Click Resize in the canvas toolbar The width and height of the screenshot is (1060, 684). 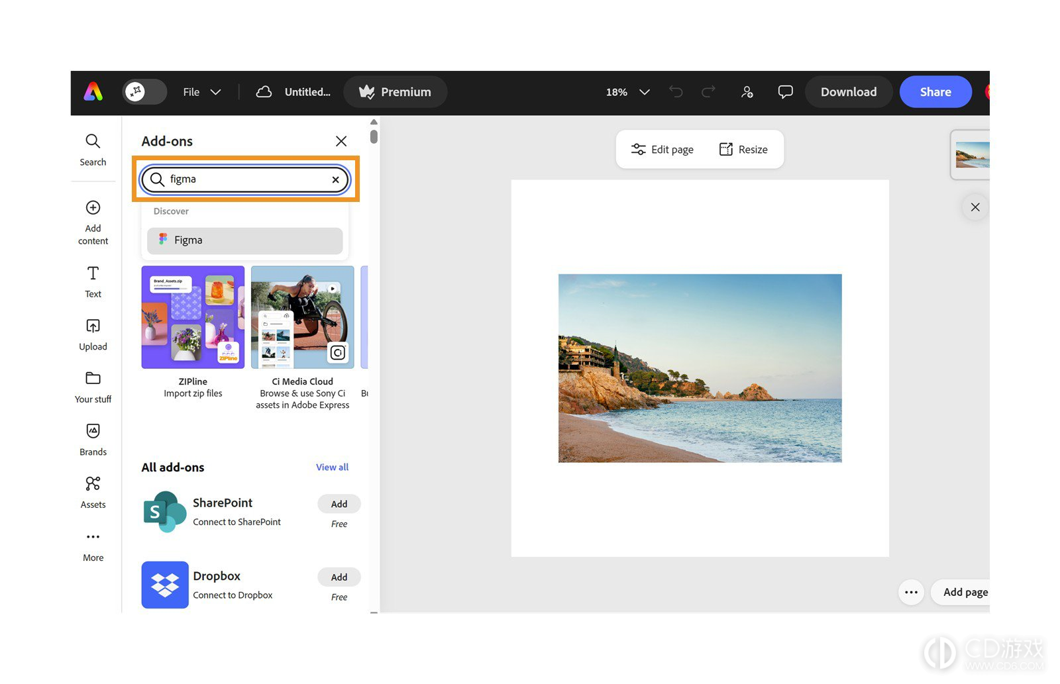743,150
